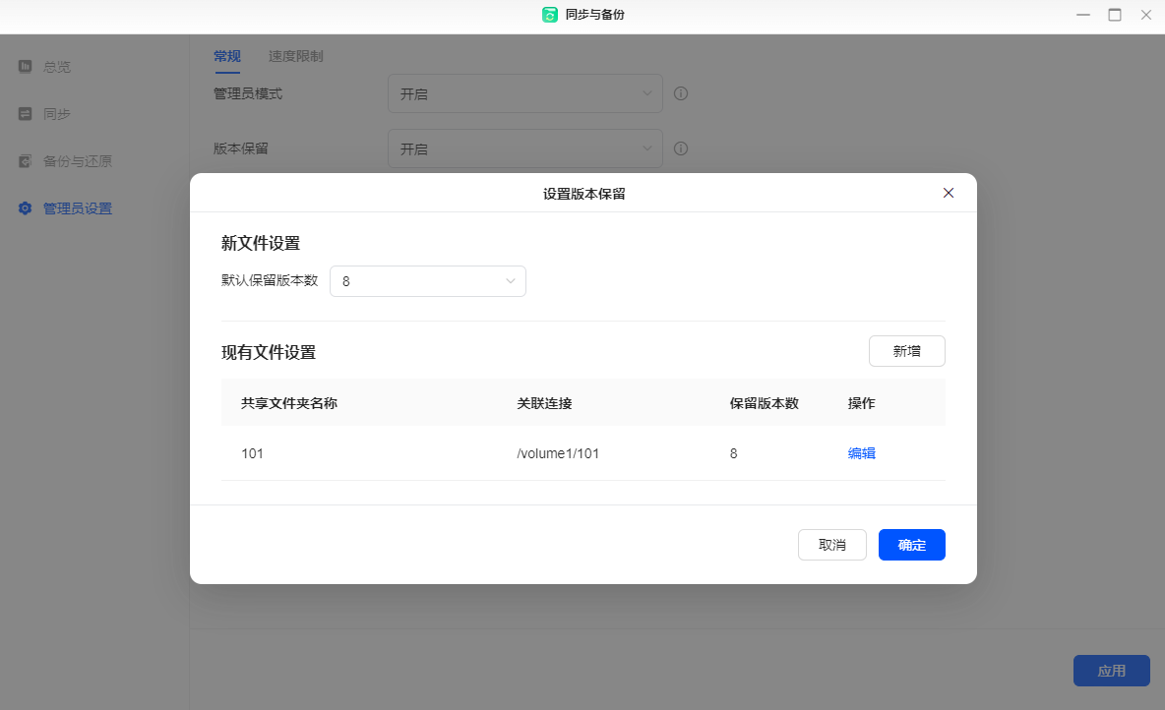Image resolution: width=1165 pixels, height=710 pixels.
Task: Switch to the 速度限制 tab
Action: click(x=296, y=56)
